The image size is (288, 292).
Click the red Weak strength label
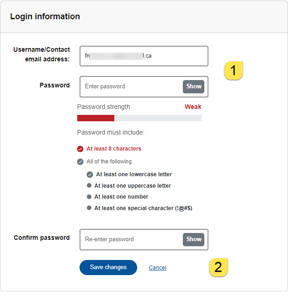tap(193, 107)
